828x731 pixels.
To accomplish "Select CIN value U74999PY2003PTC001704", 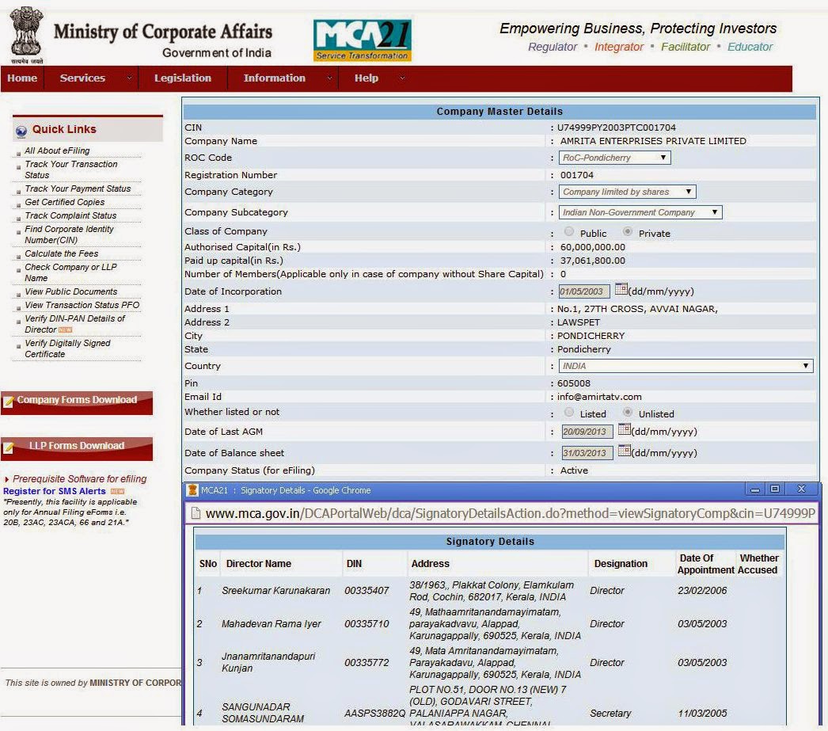I will pos(616,128).
